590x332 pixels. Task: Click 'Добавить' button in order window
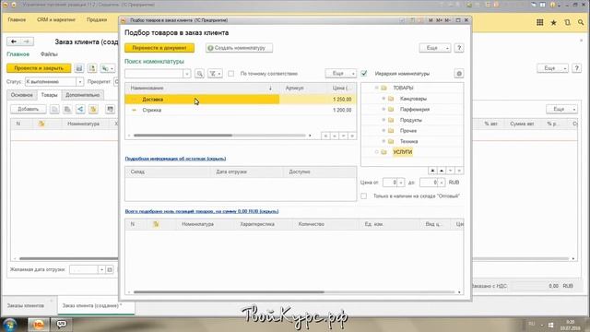tap(29, 109)
